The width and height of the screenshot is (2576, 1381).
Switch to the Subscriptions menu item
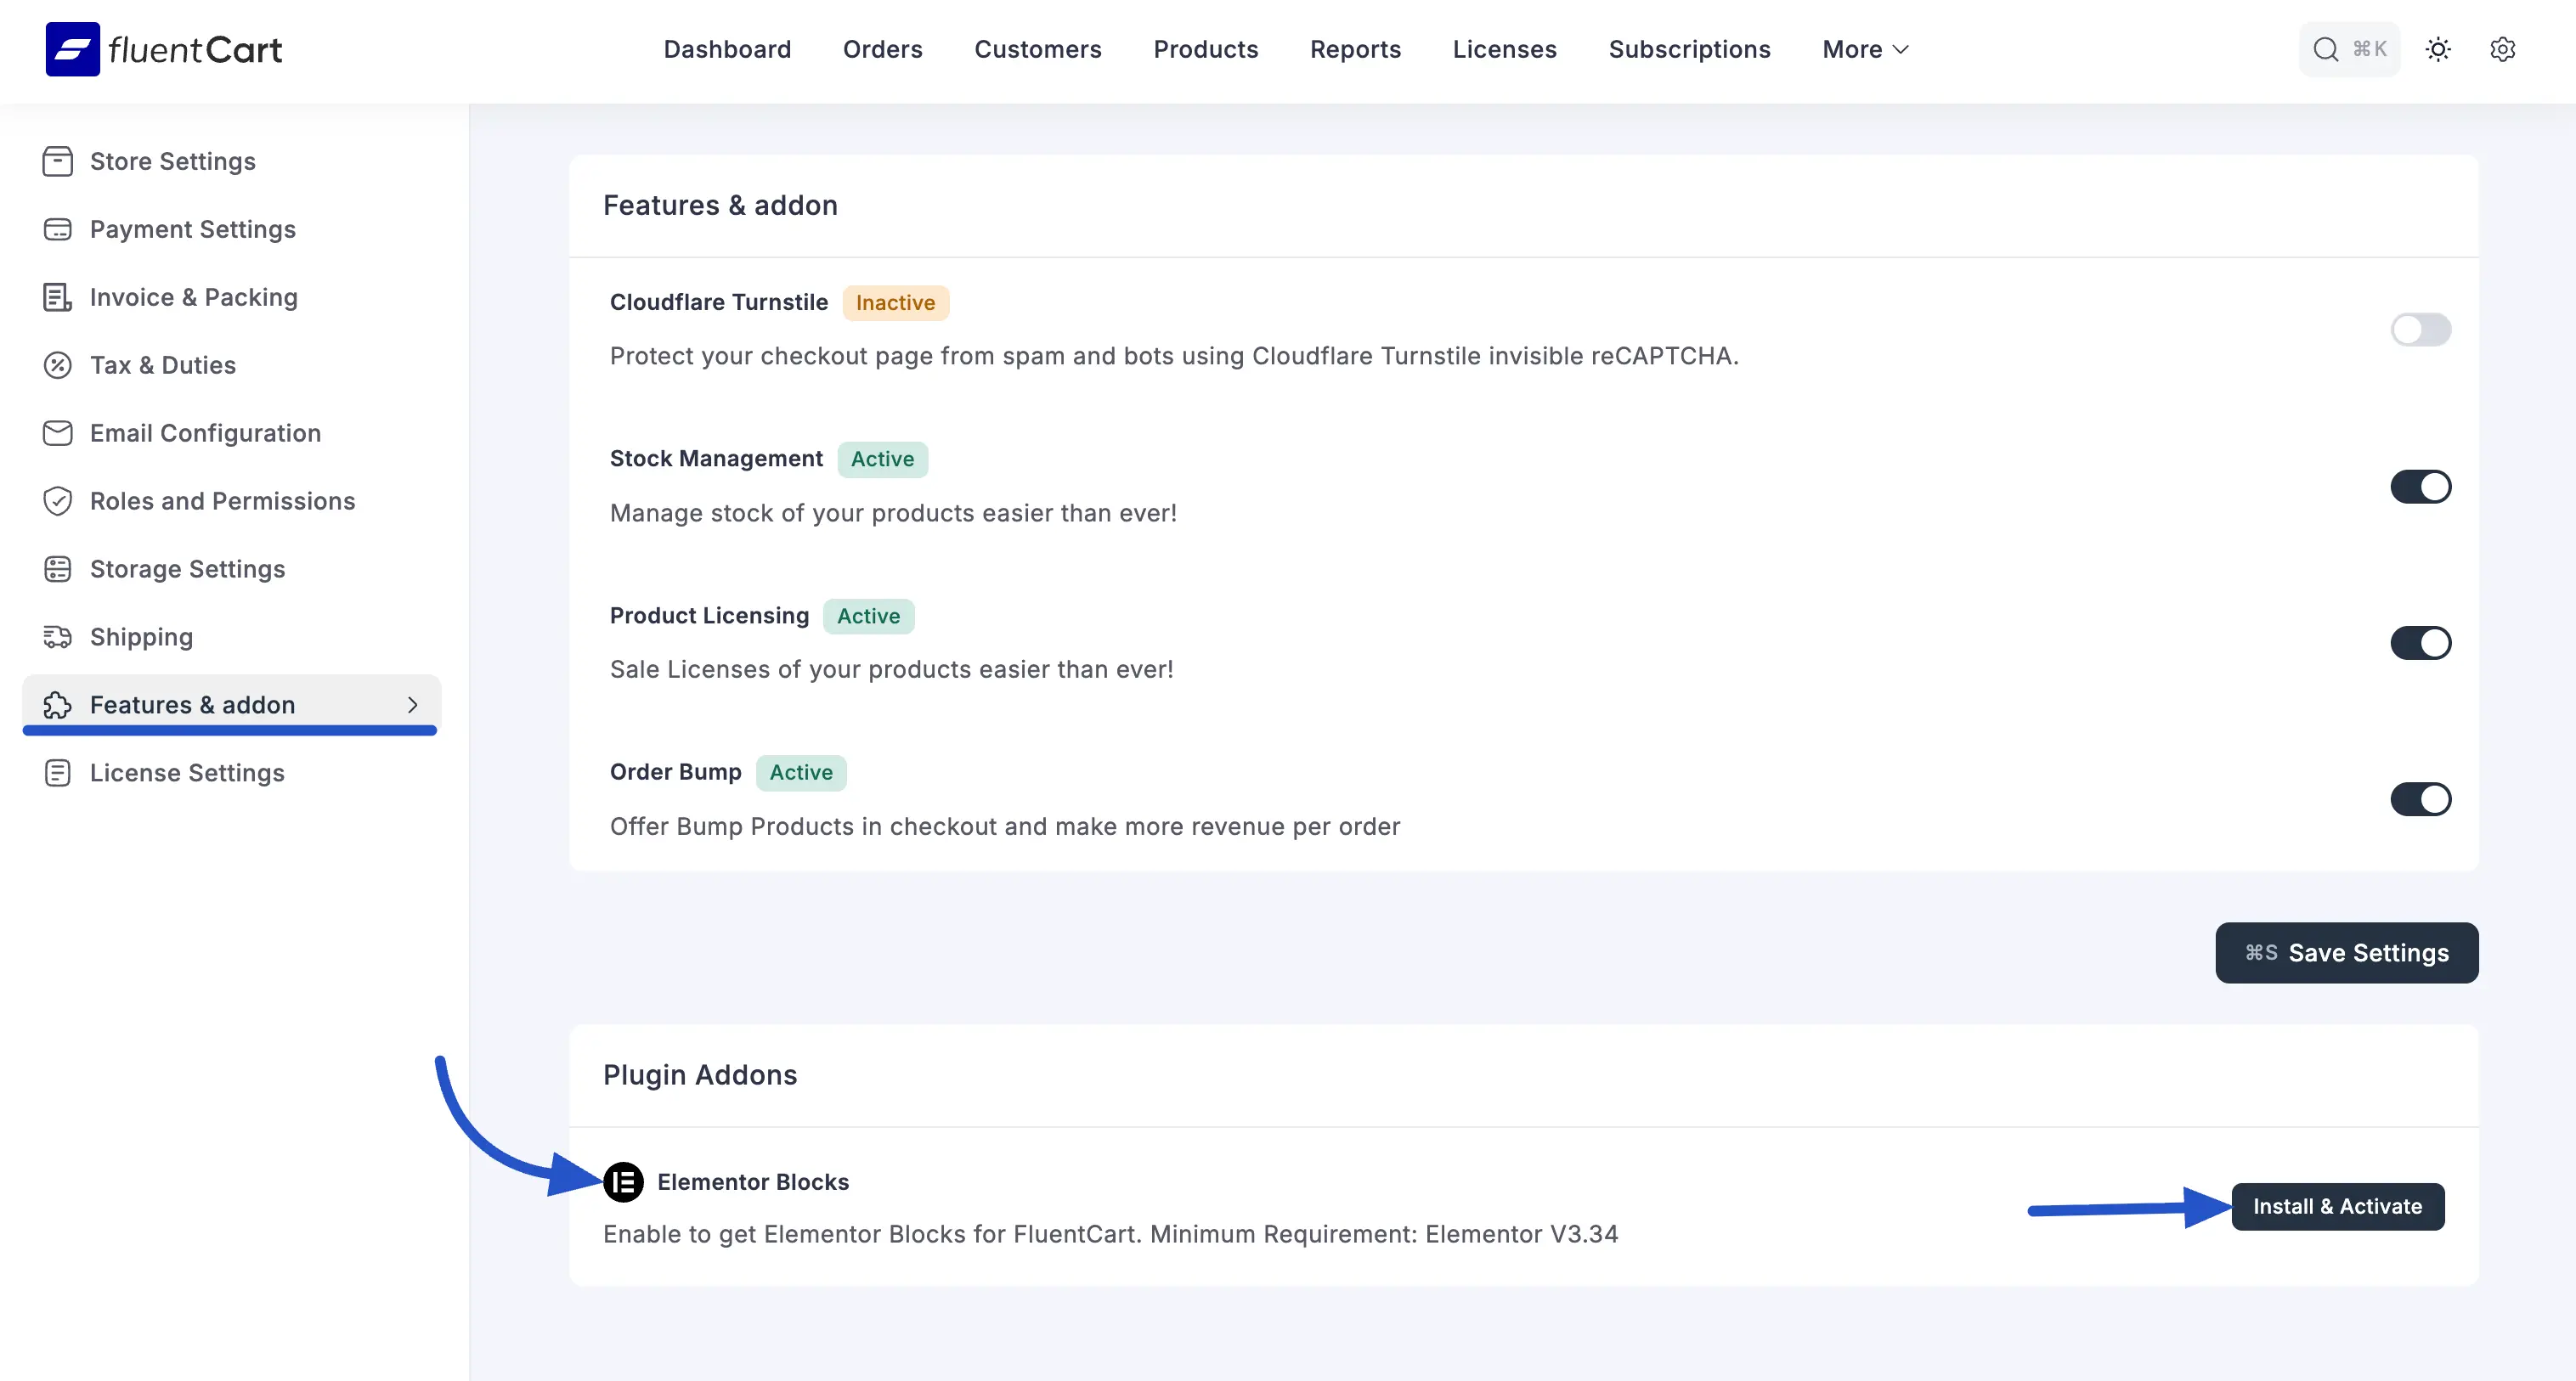1689,49
